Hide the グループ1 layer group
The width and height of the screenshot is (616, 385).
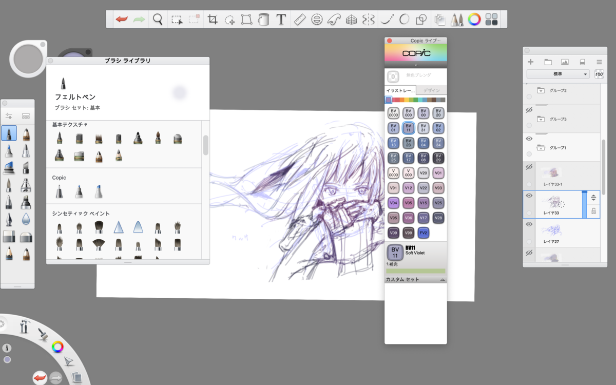pos(529,139)
